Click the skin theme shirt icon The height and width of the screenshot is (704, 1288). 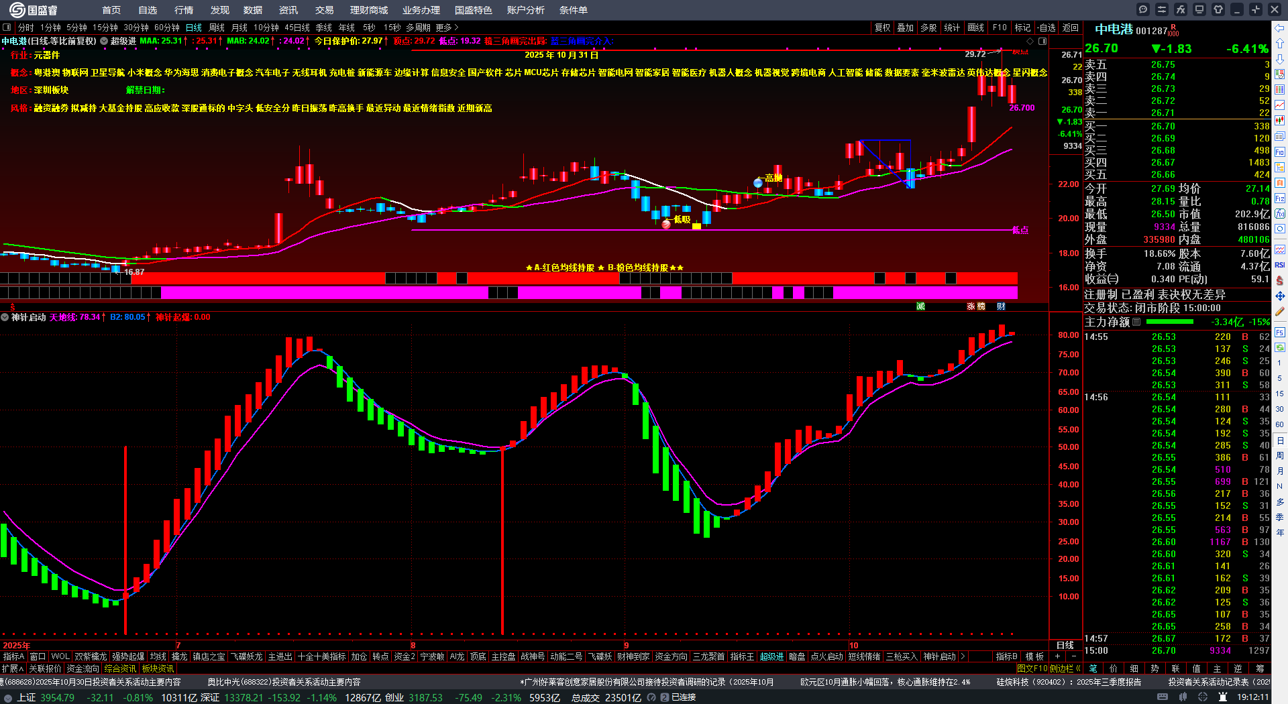coord(1218,9)
